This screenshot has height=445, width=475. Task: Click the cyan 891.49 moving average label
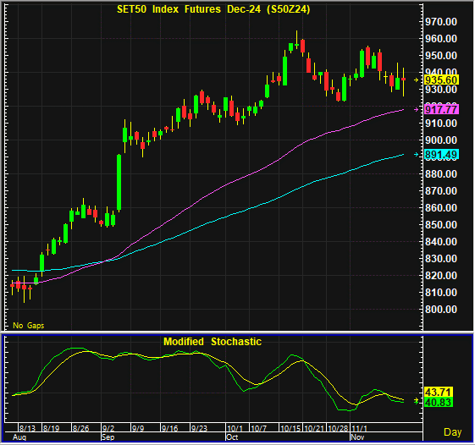point(442,155)
